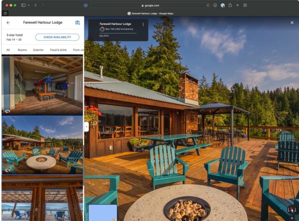Open the three-dot menu on the photo card

(x=143, y=24)
